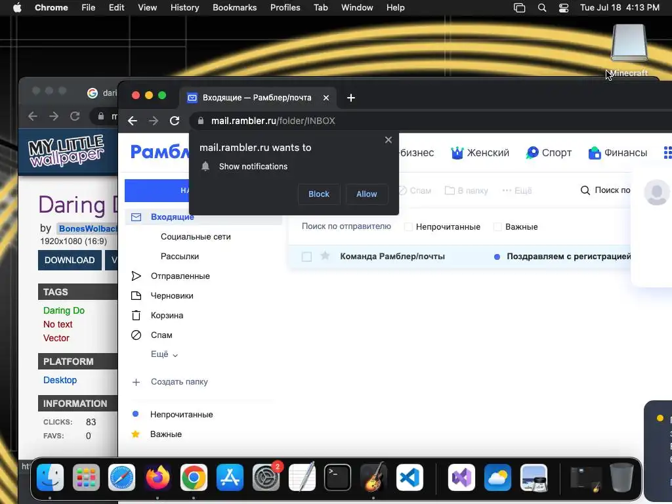Check the Важные filter checkbox

[497, 226]
